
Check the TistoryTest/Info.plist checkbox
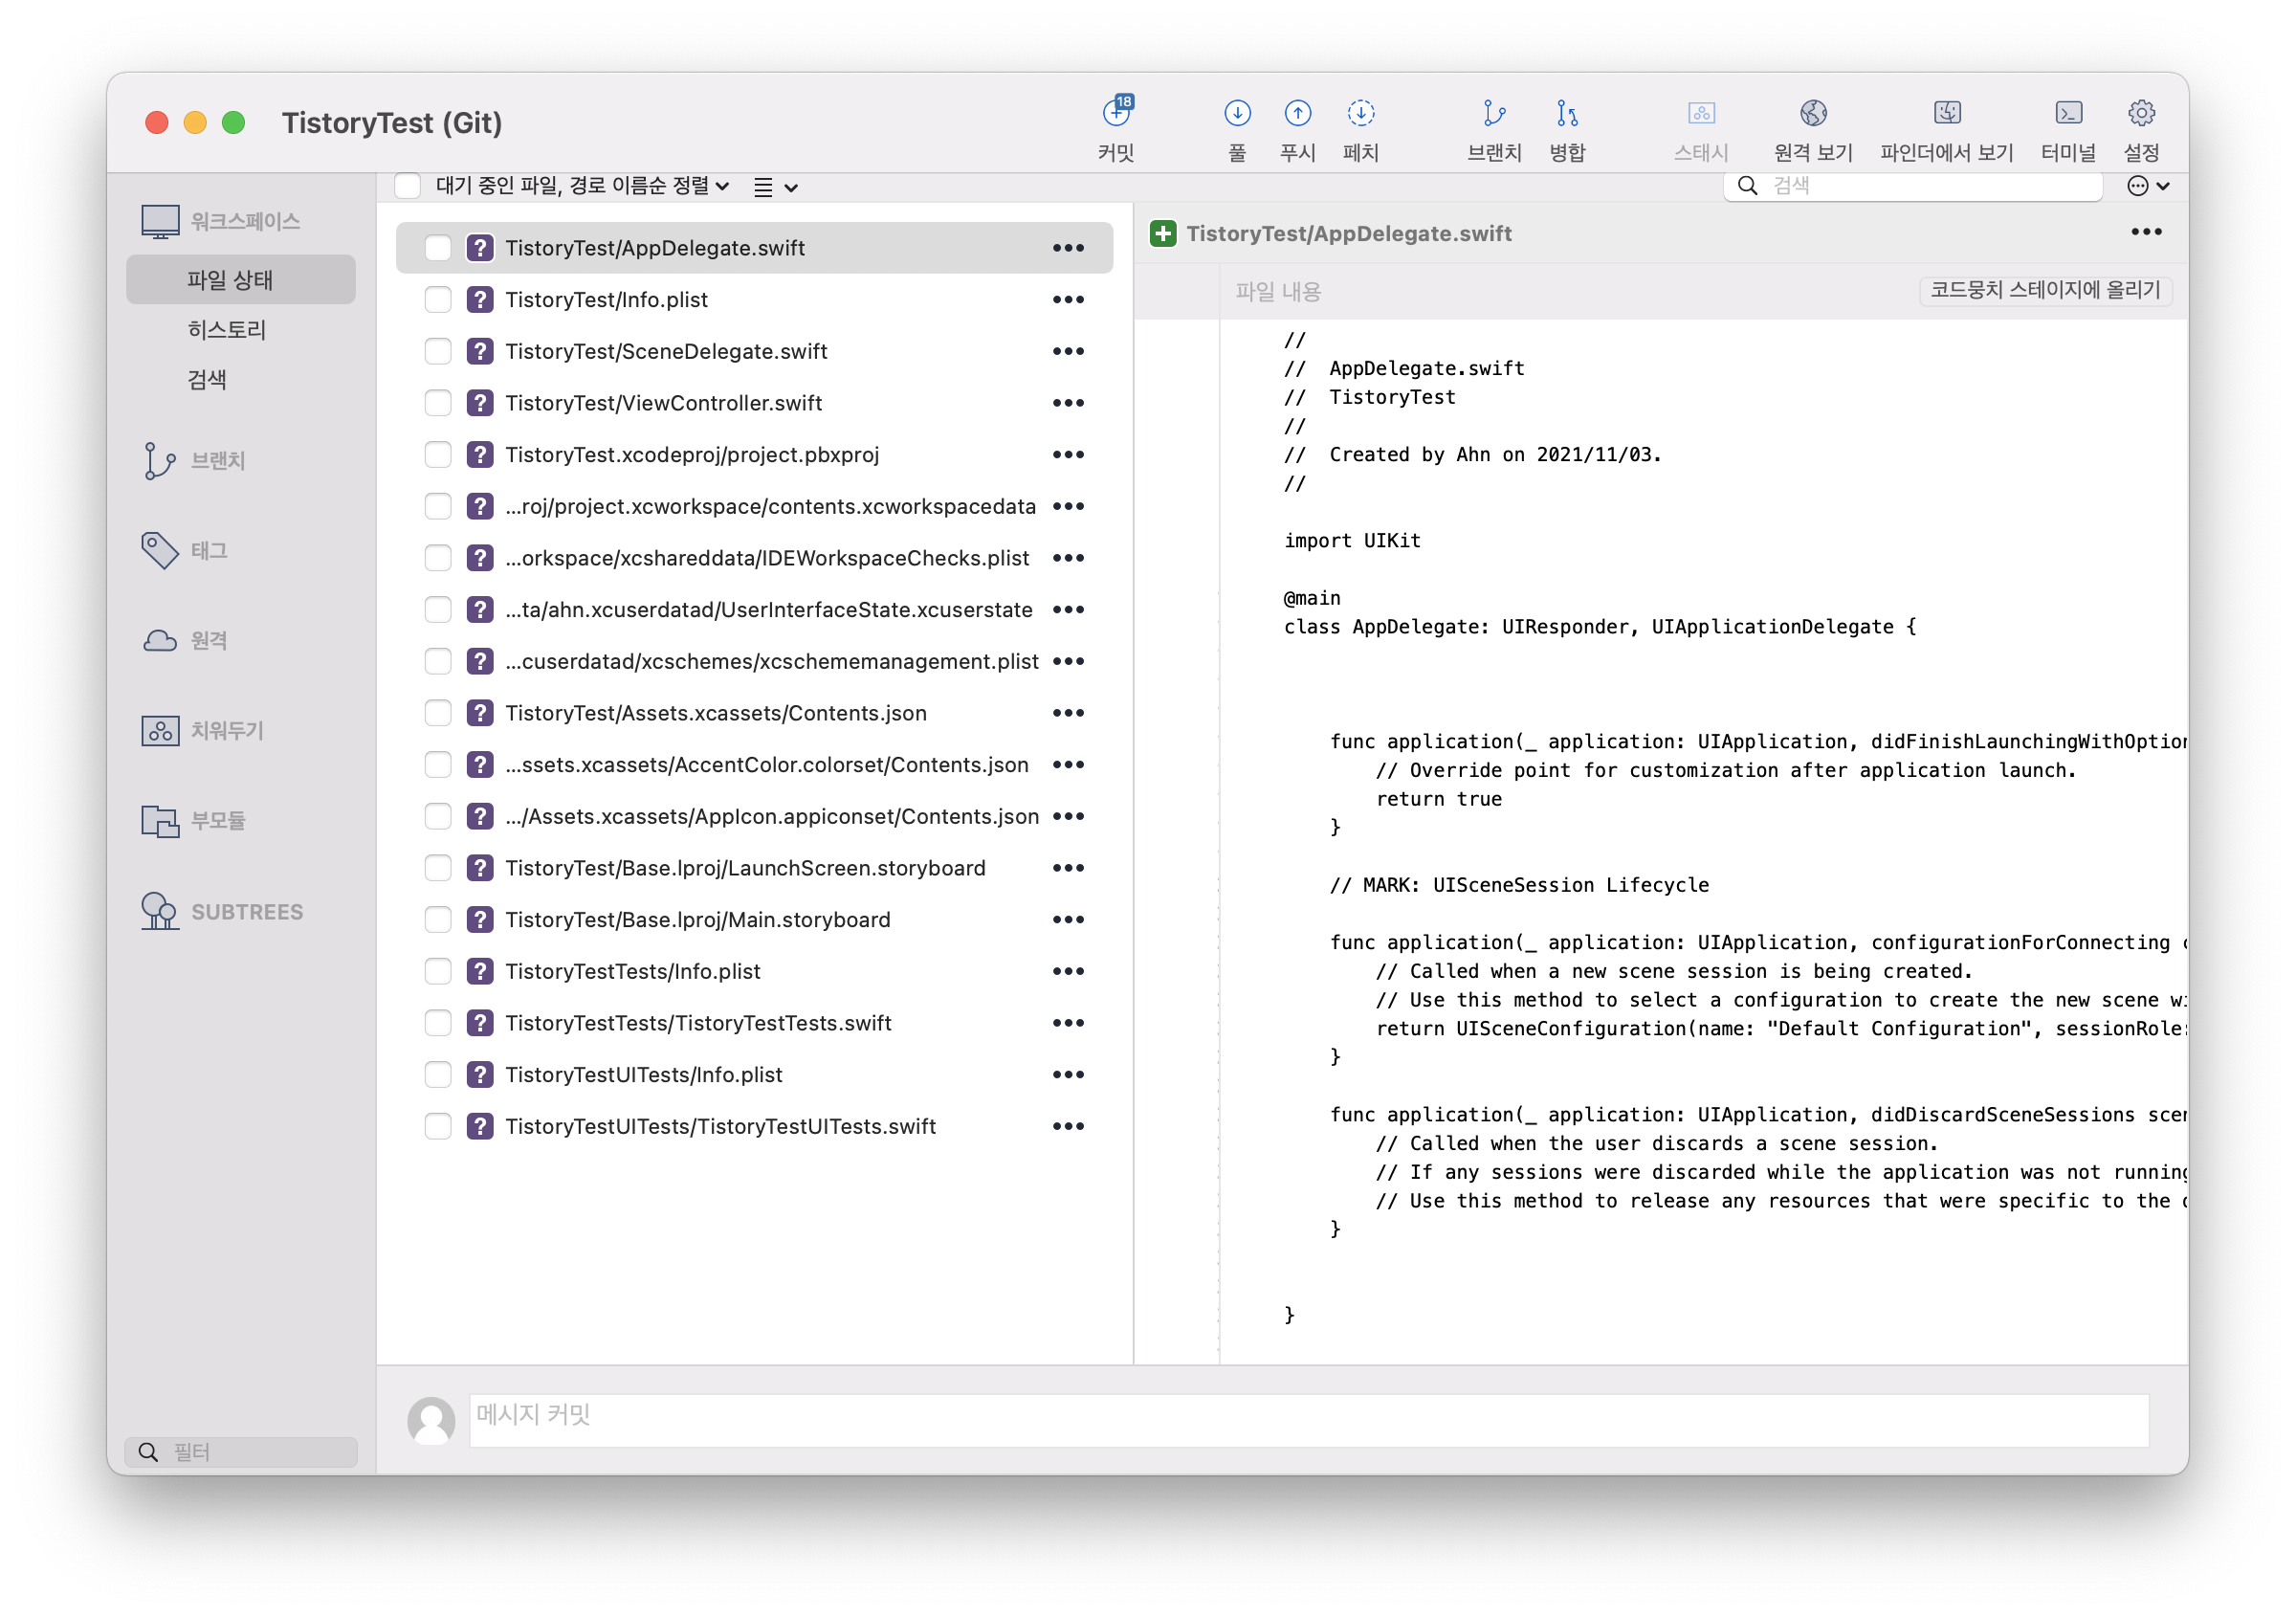coord(438,300)
